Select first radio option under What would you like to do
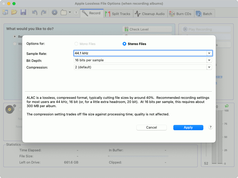238x178 pixels. coord(15,36)
